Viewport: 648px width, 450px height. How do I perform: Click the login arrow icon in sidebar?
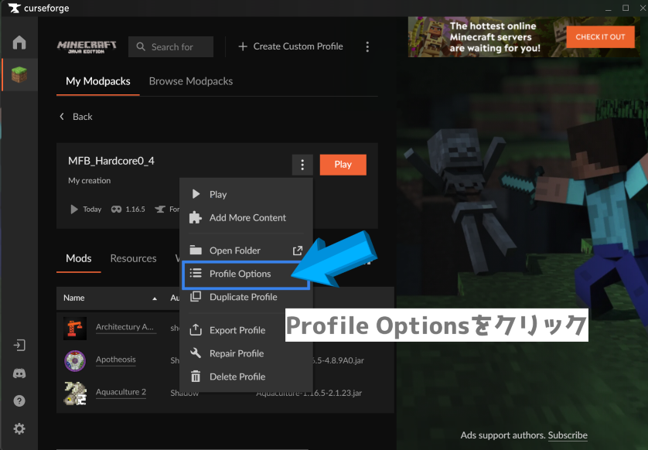[x=19, y=345]
